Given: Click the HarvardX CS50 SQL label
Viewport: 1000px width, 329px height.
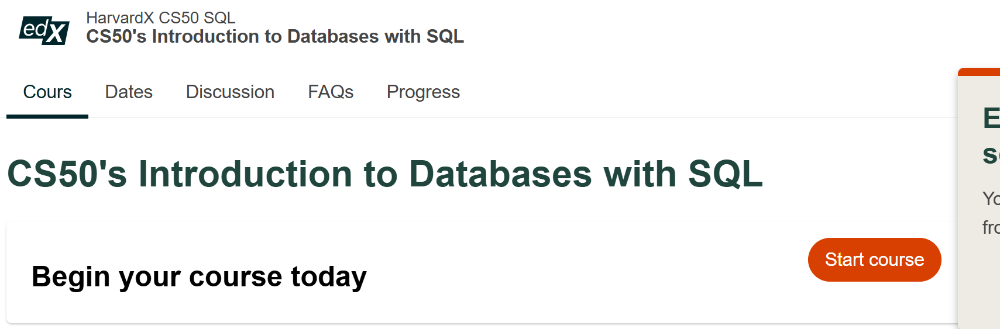Looking at the screenshot, I should point(160,18).
